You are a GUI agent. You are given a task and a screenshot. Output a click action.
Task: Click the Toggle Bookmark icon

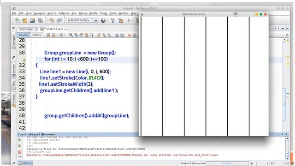pos(109,35)
